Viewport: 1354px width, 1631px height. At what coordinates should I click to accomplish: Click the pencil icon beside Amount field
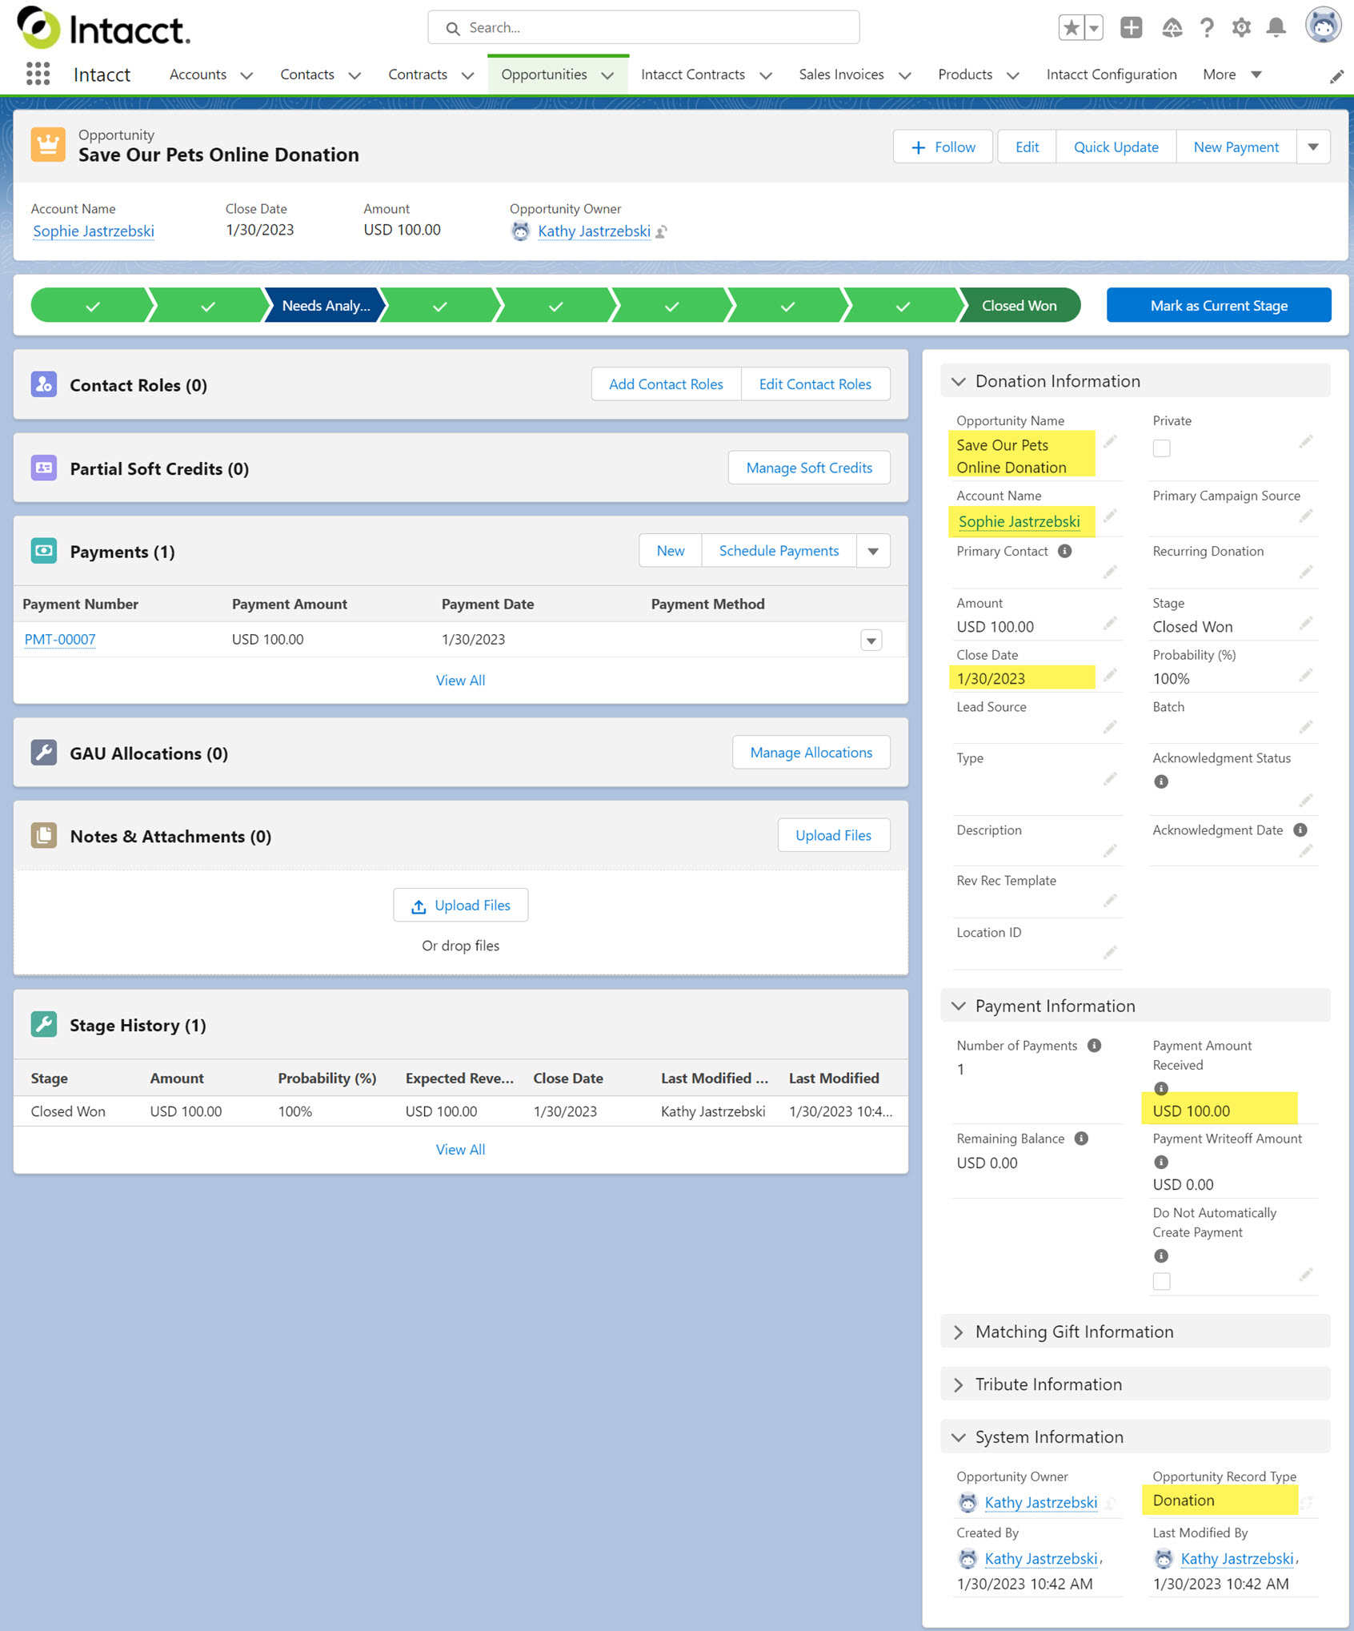[x=1109, y=624]
